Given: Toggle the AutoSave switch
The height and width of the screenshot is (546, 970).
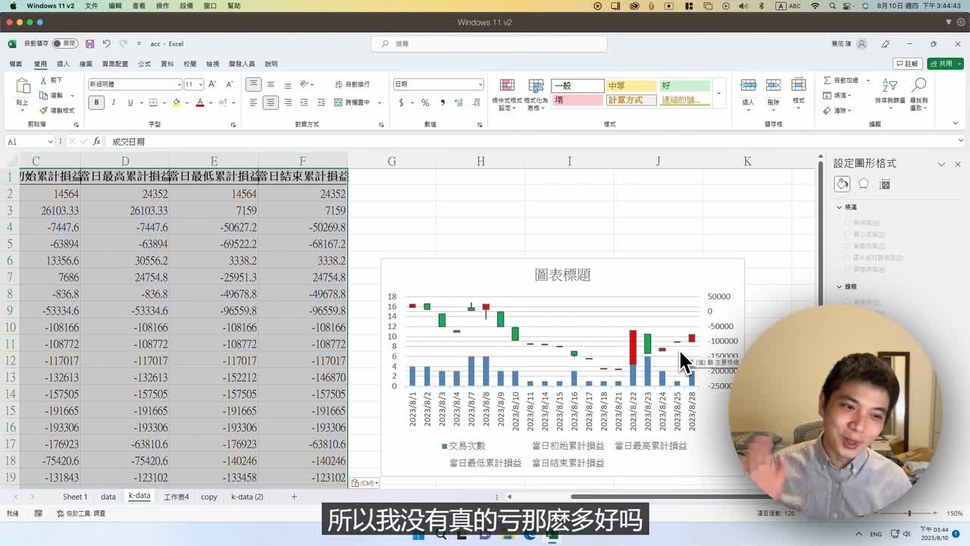Looking at the screenshot, I should point(64,44).
